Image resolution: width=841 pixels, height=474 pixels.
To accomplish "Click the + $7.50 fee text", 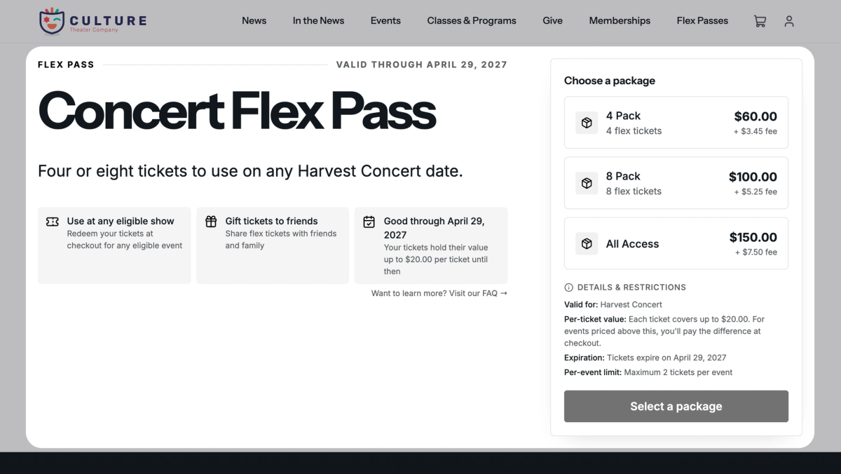I will (755, 252).
